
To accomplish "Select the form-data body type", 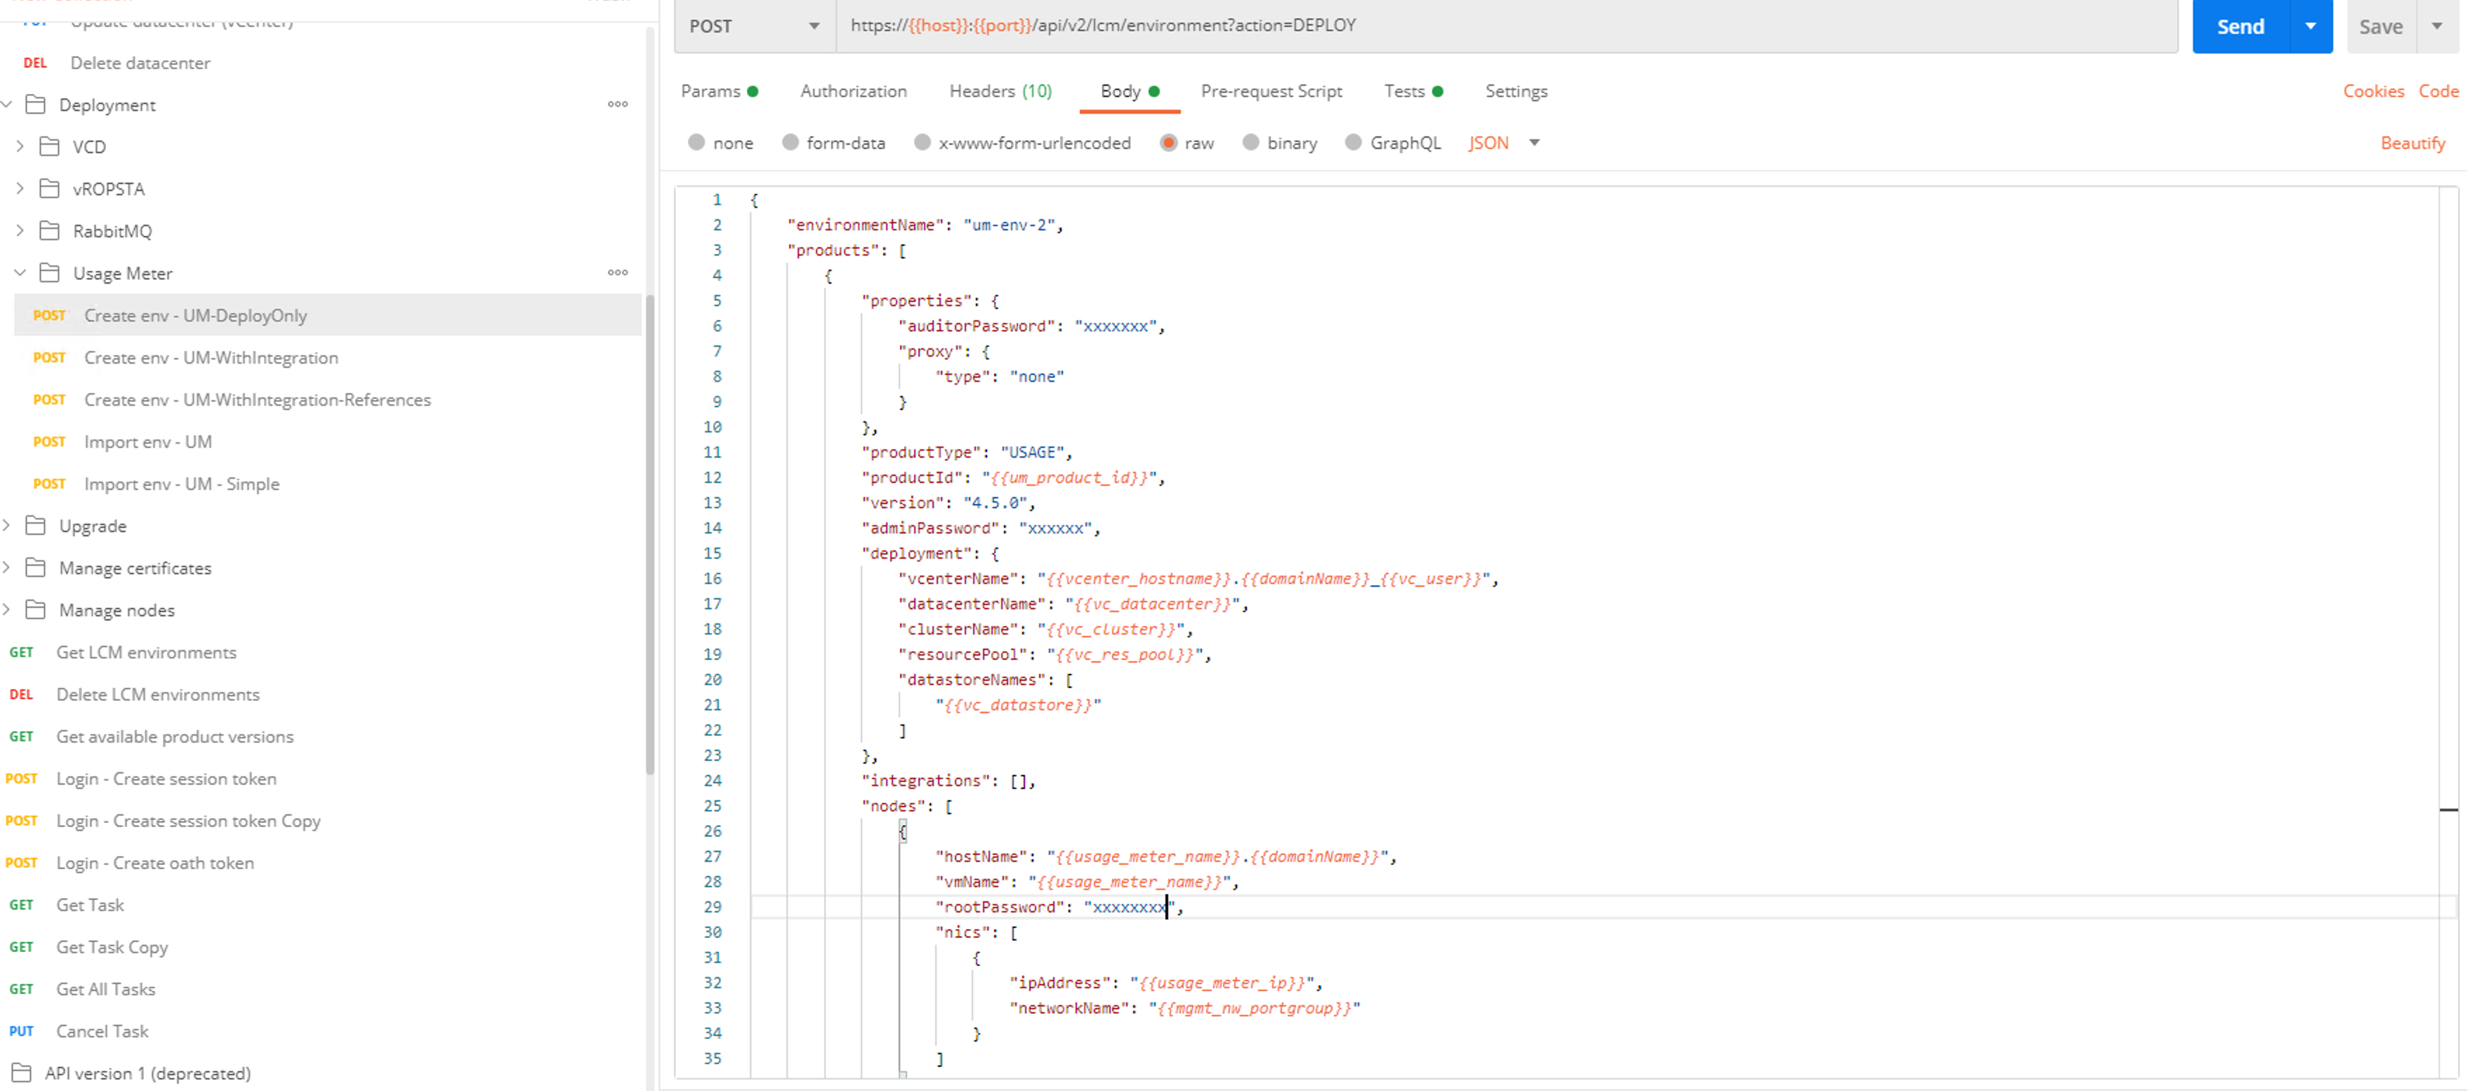I will [x=790, y=143].
